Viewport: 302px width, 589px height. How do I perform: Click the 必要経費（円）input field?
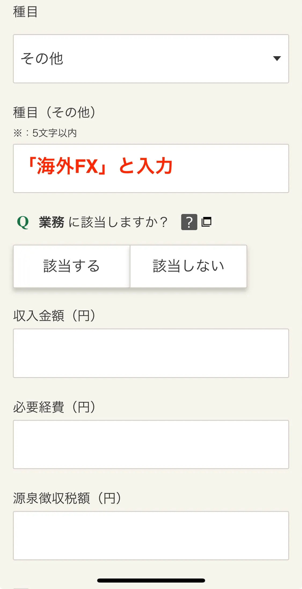151,444
